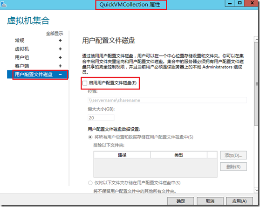The width and height of the screenshot is (260, 207).
Task: Click the 用户配置文件磁盘 page heading
Action: [x=109, y=41]
